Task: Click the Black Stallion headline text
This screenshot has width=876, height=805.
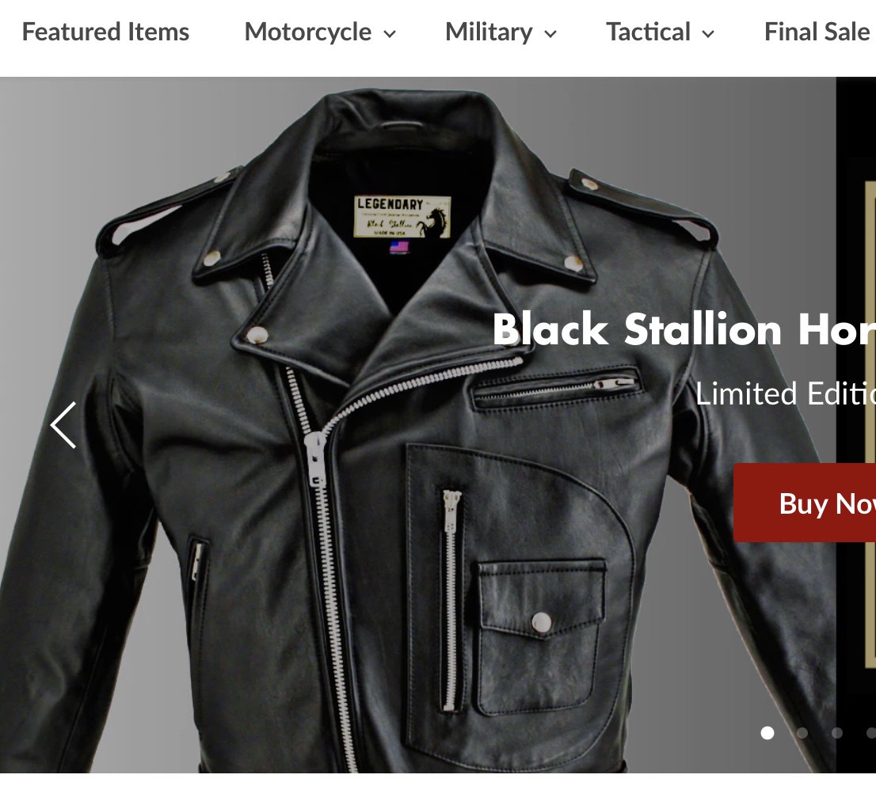Action: point(684,329)
